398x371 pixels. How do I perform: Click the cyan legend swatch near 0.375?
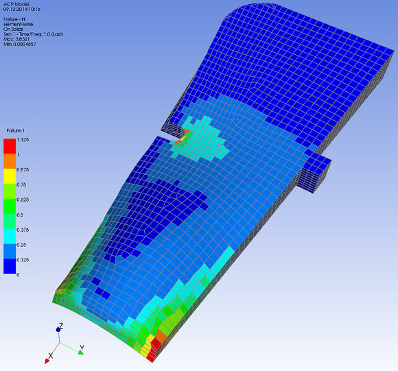pos(10,237)
